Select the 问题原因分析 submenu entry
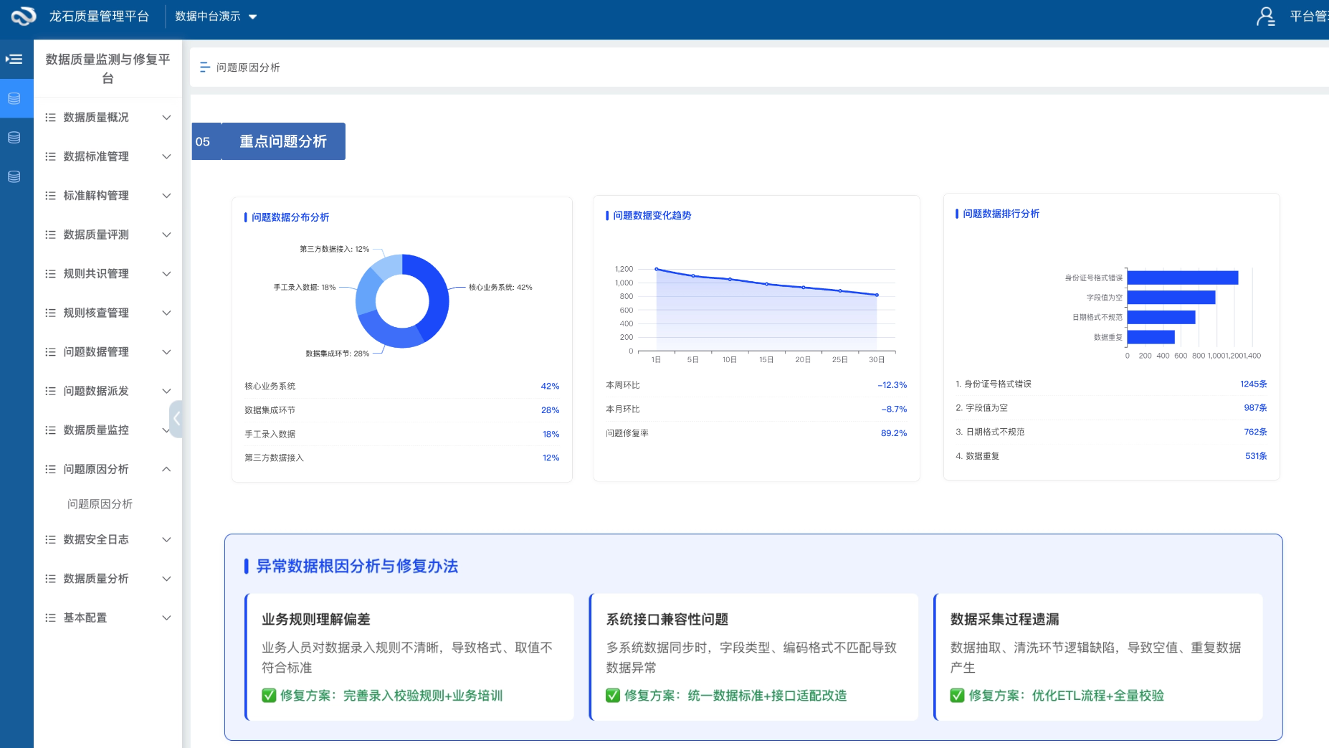The height and width of the screenshot is (748, 1329). (x=100, y=504)
